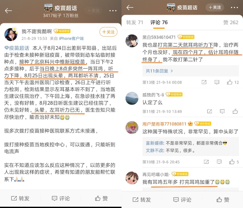Open the 疫苗超话 topic link in post
Viewport: 243px width, 208px height.
pyautogui.click(x=17, y=48)
